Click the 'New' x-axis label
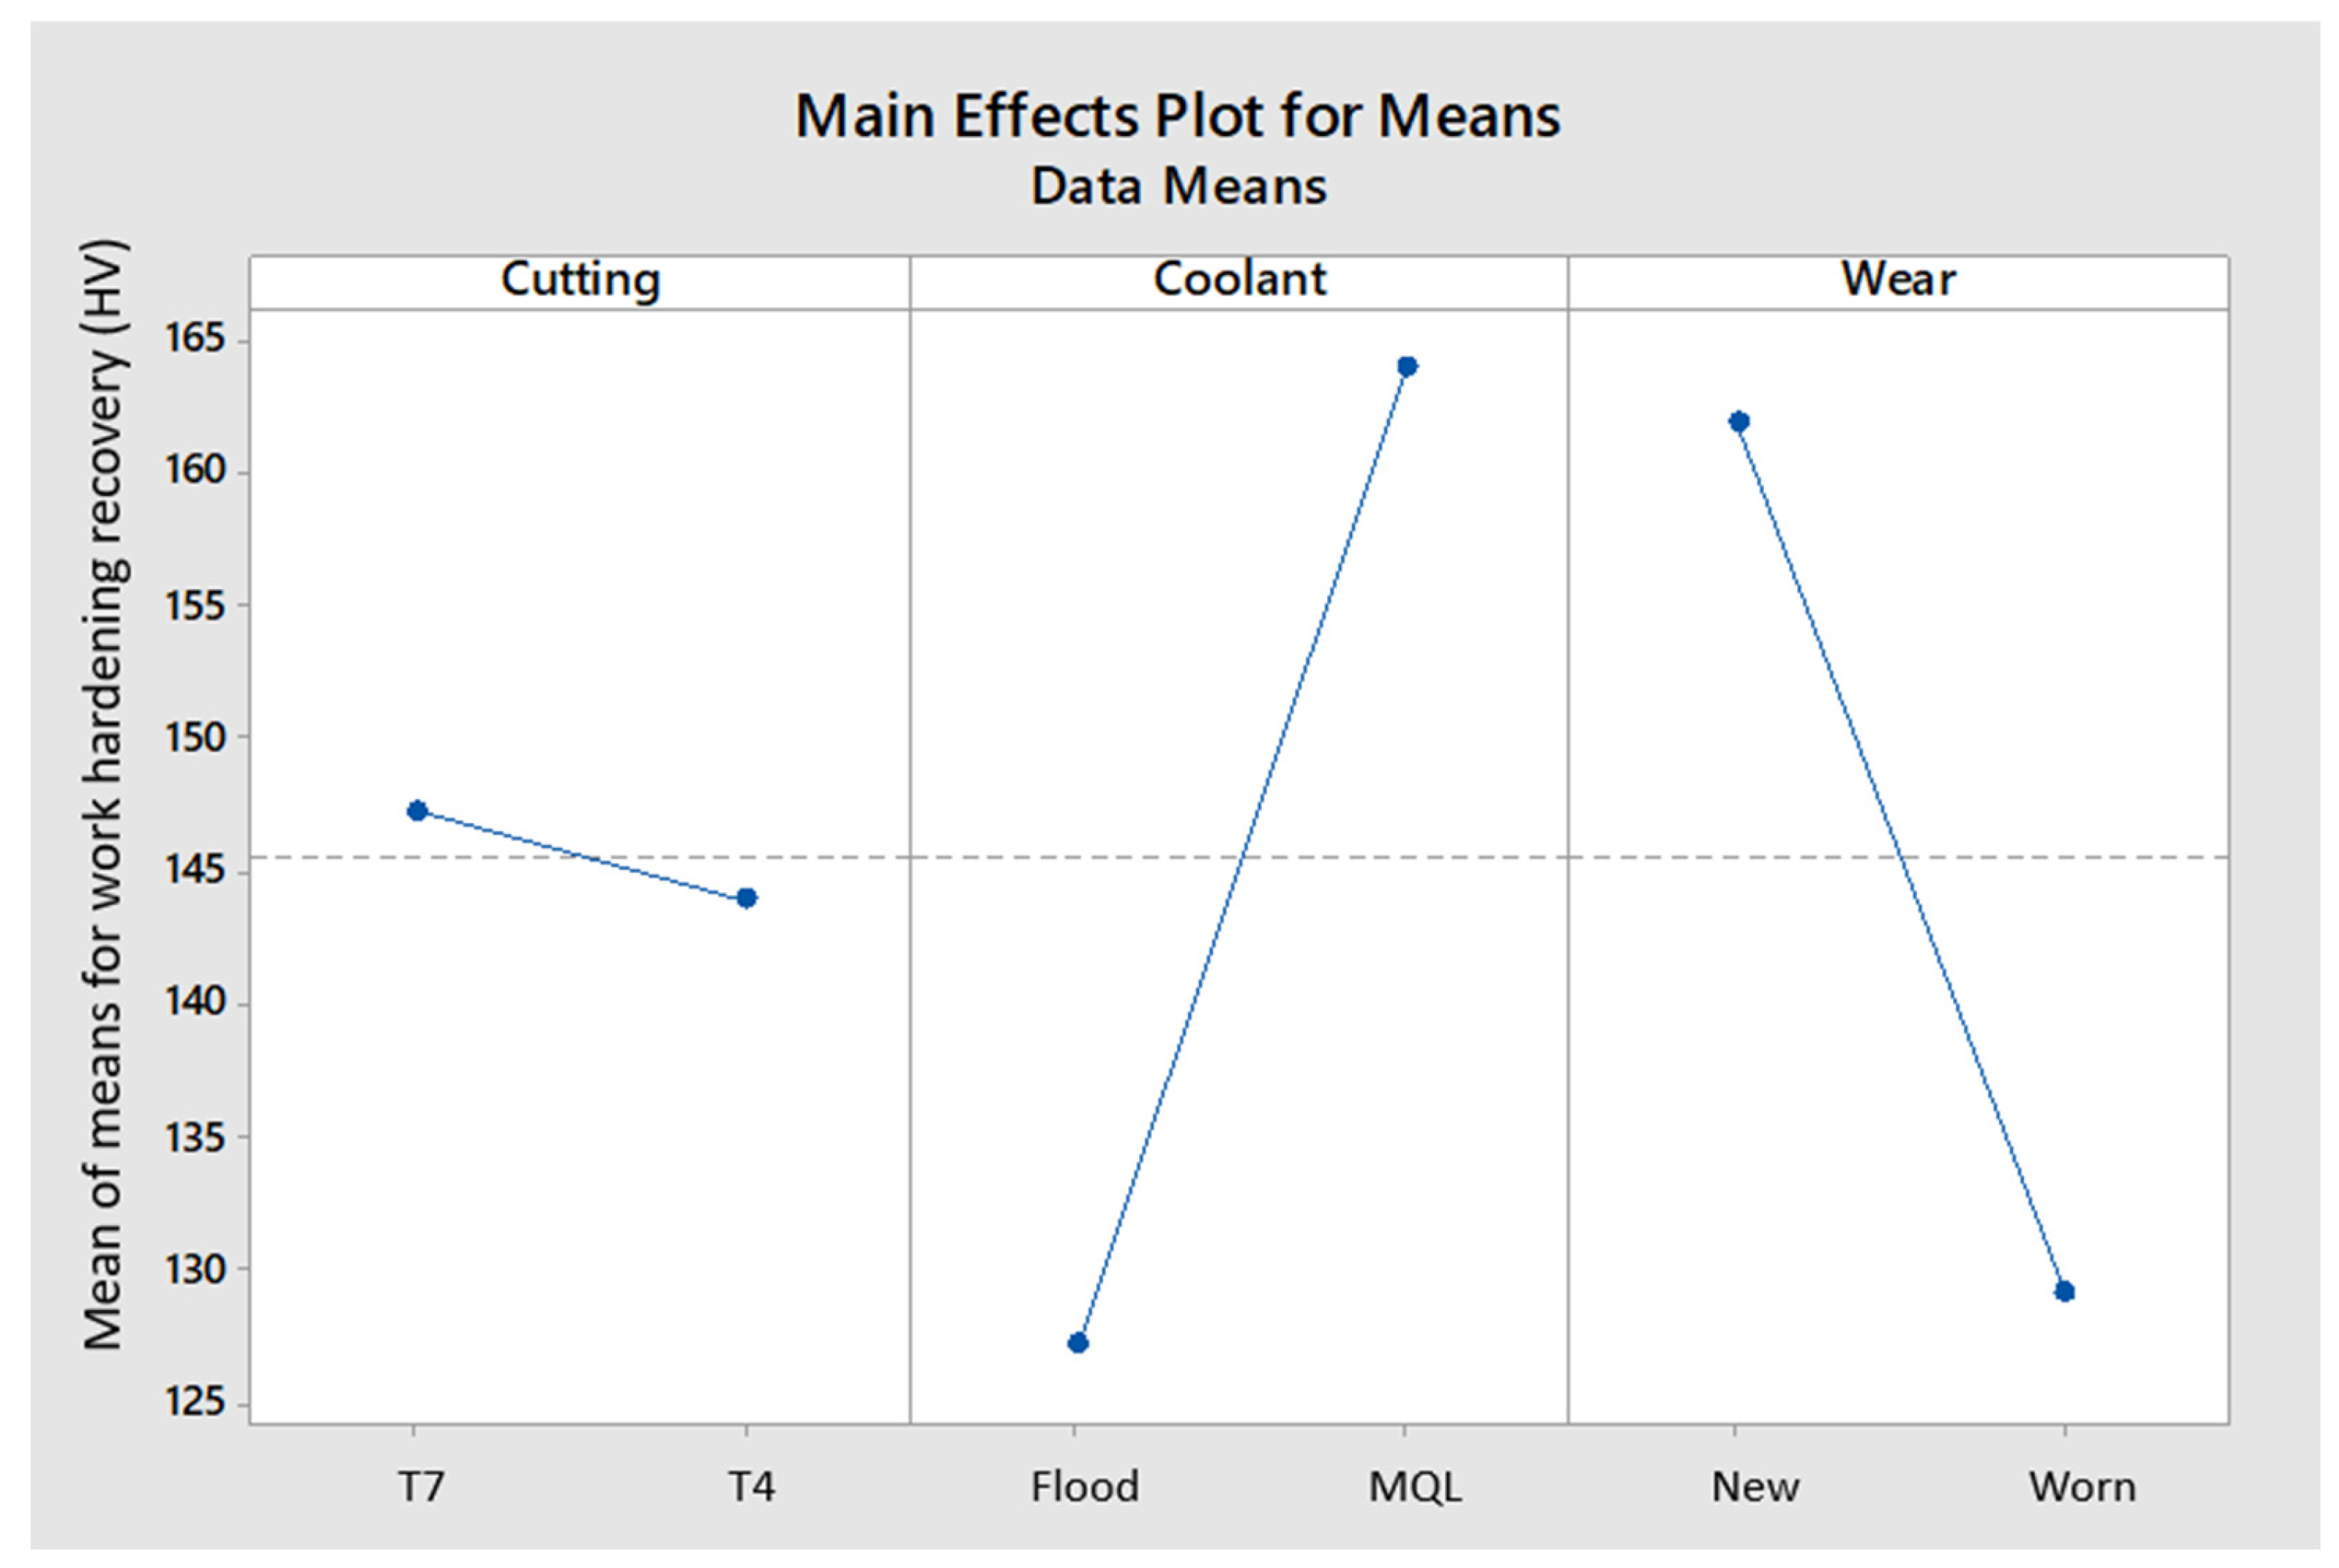The image size is (2339, 1568). pos(1755,1487)
